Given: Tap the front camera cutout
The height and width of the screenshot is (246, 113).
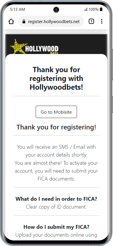Looking at the screenshot, I should click(56, 10).
